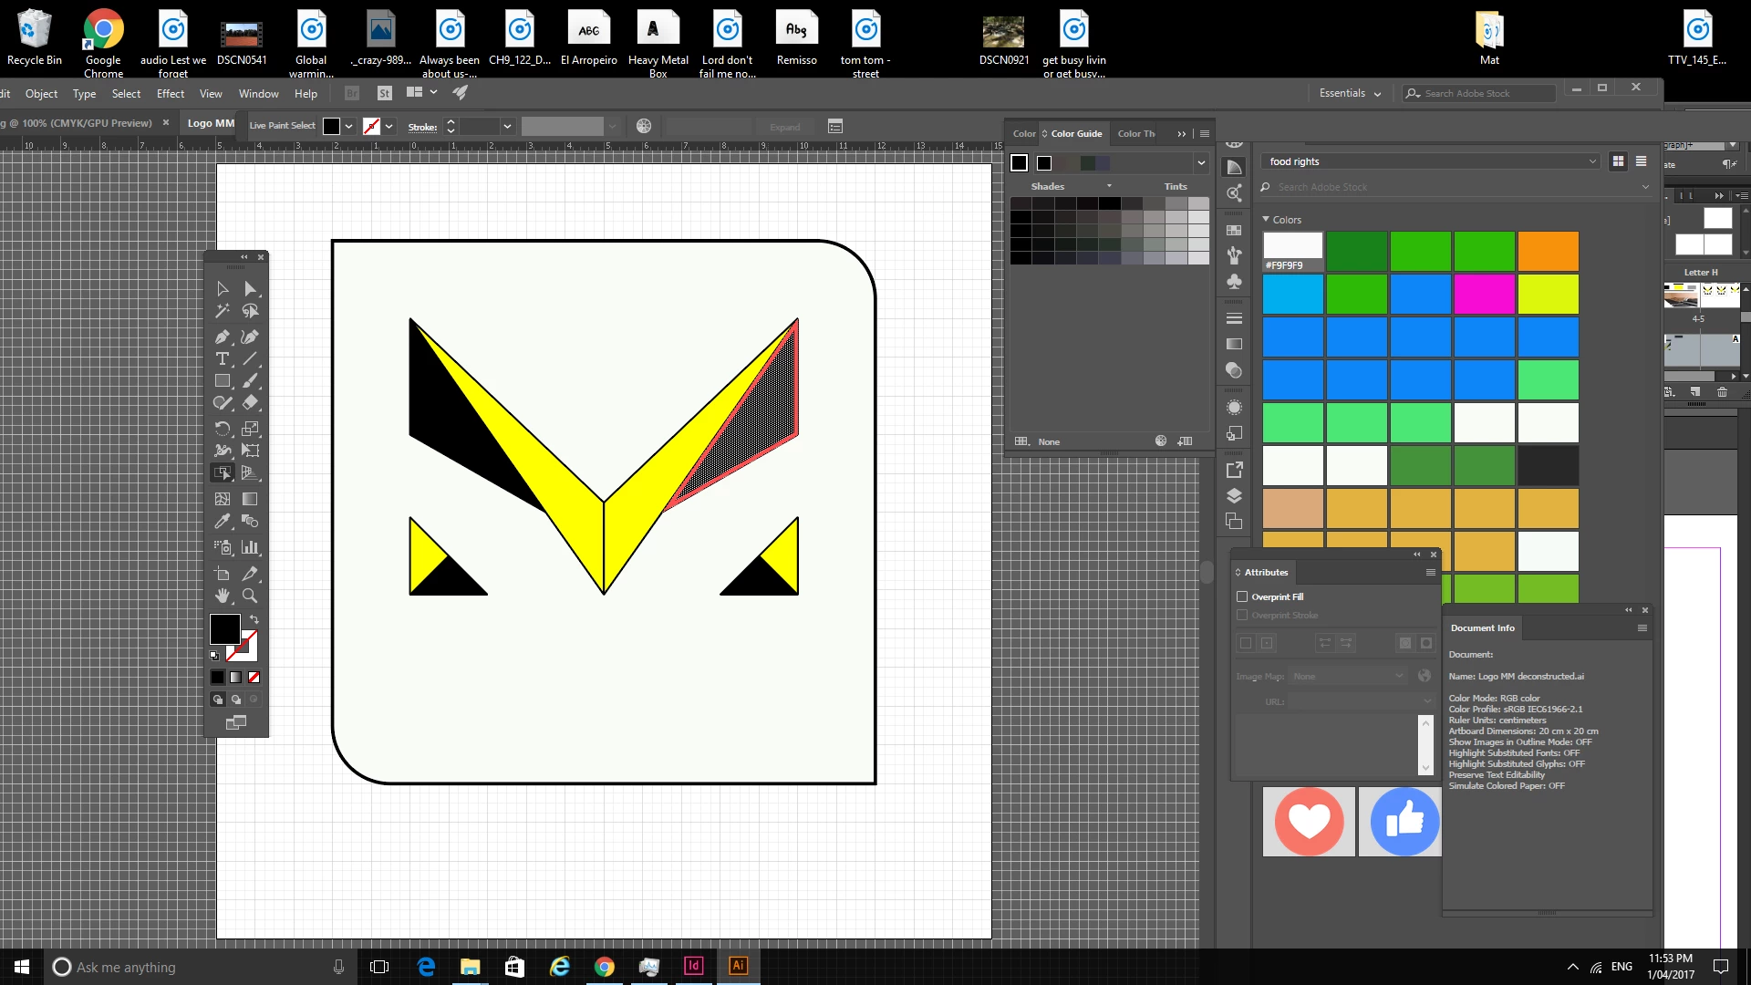Switch Libraries panel to list view

1641,161
